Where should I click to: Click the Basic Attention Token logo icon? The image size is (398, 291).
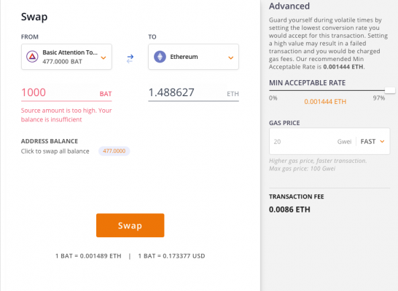[32, 57]
